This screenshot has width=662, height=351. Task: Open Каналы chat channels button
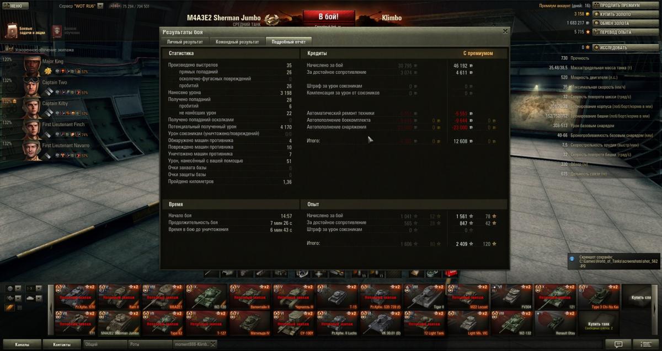point(22,344)
